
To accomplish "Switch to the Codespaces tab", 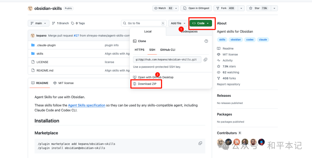I will [x=189, y=31].
